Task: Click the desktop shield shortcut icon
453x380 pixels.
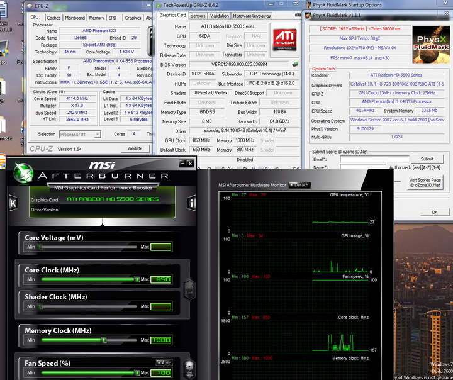Action: pyautogui.click(x=4, y=49)
